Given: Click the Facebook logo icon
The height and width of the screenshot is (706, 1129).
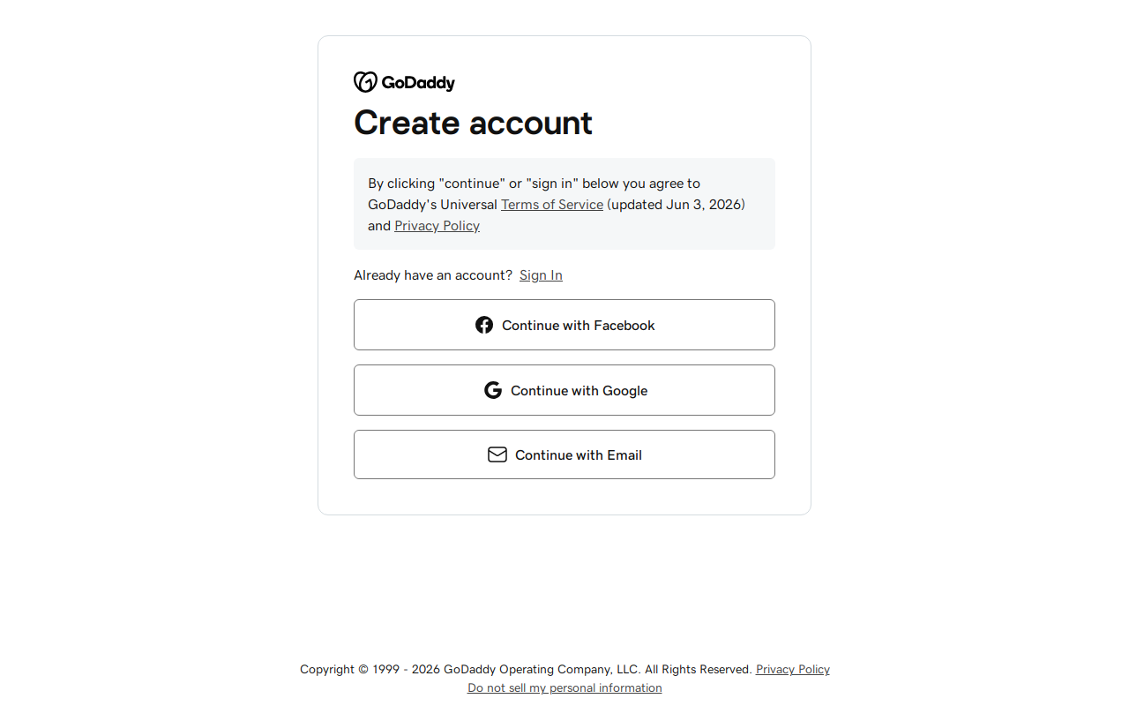Looking at the screenshot, I should coord(484,325).
